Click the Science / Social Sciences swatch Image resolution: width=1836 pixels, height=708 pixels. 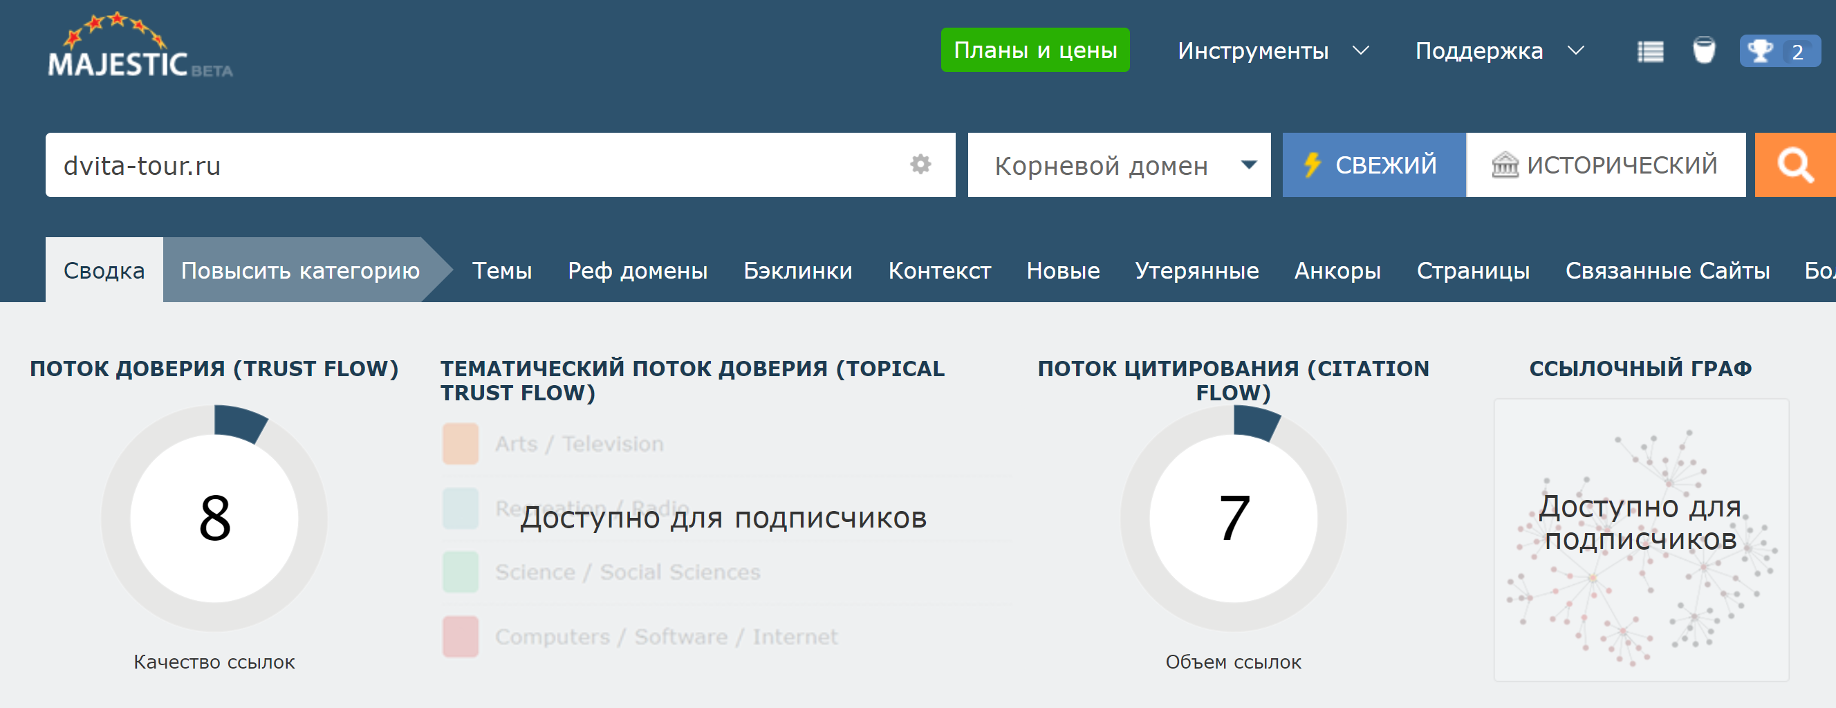tap(460, 572)
